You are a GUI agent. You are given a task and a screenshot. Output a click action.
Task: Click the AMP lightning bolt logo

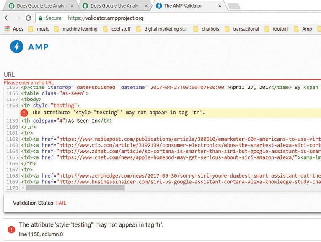tap(17, 46)
